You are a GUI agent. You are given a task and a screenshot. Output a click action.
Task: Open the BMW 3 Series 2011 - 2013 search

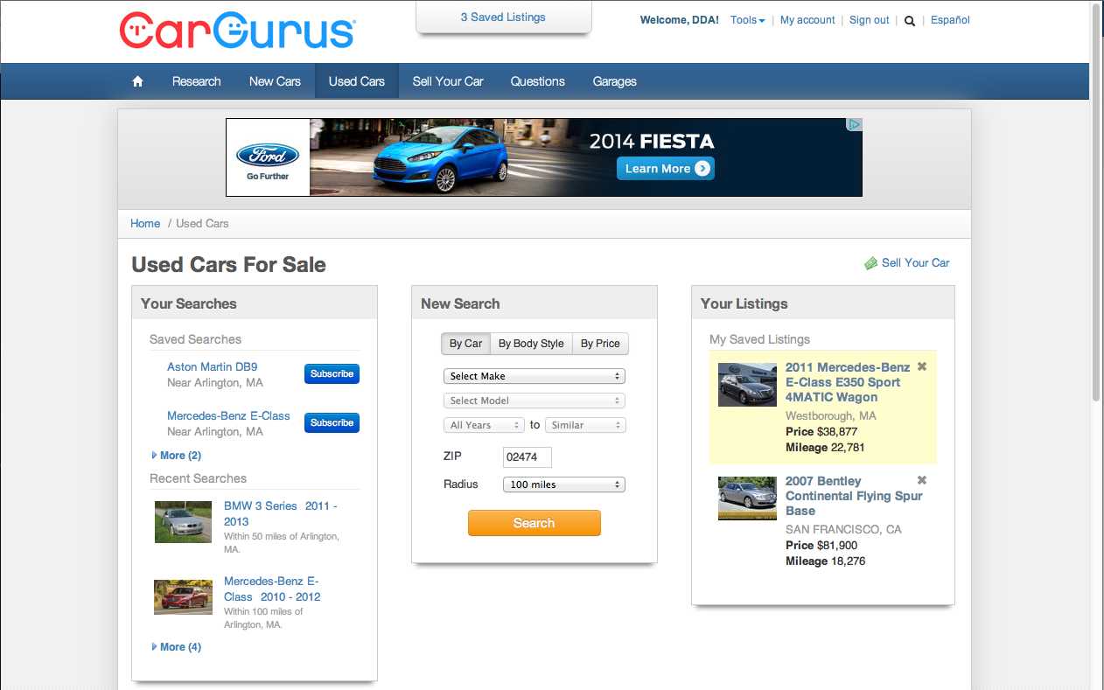[x=281, y=513]
